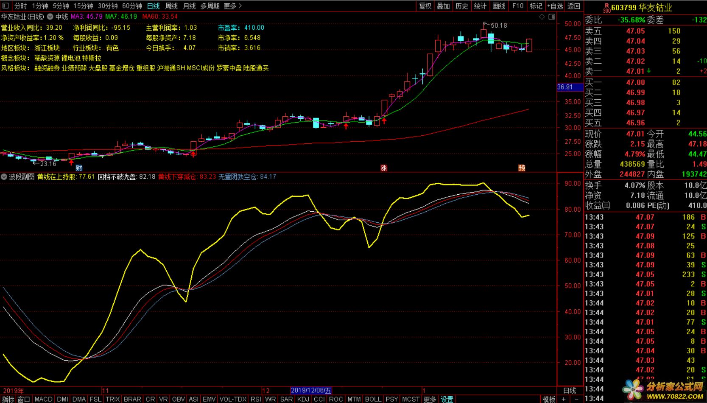Select the CCI indicator
The height and width of the screenshot is (403, 707).
(x=319, y=399)
